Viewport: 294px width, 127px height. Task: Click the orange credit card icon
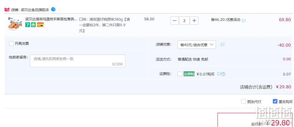(40, 25)
